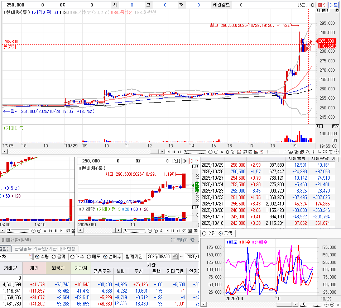Click the single eraser tool in main toolbar
Screen dimensions: 341x308
click(x=290, y=152)
